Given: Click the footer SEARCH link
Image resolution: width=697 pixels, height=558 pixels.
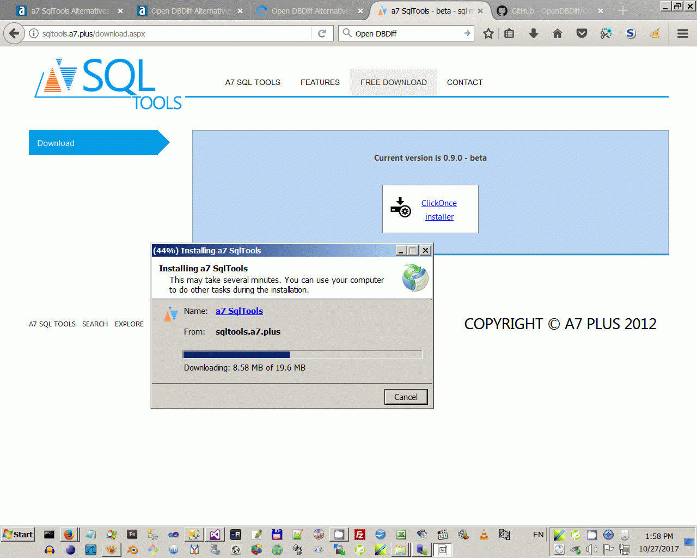Looking at the screenshot, I should (95, 324).
